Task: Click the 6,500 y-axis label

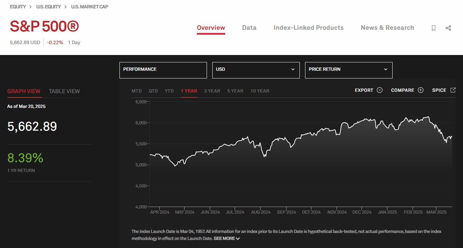Action: 141,102
